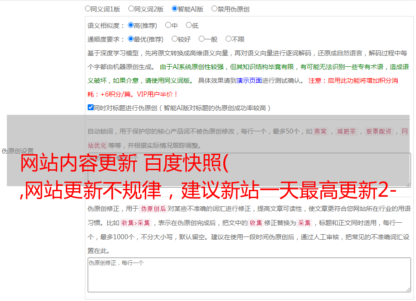Set 语义相似度 to 高(推荐)

[131, 26]
